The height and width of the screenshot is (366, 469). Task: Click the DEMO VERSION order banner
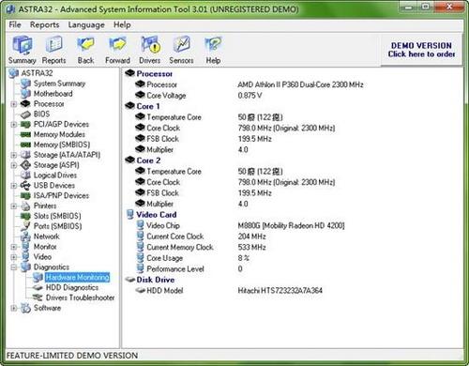pos(421,50)
